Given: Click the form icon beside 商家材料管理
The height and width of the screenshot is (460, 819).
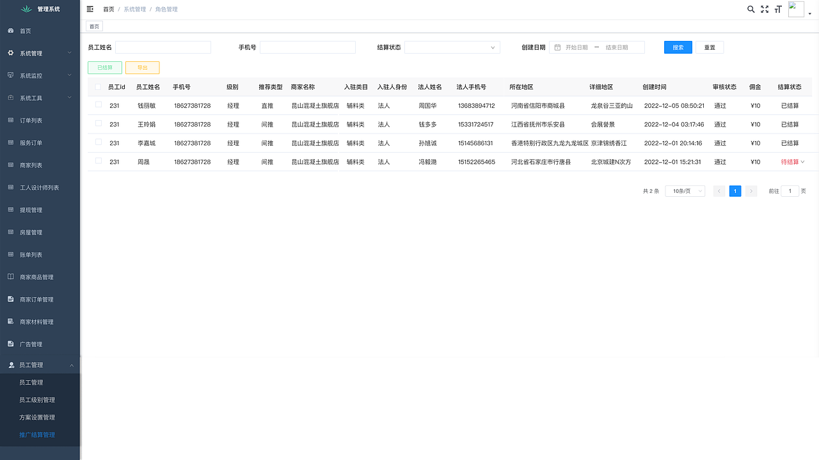Looking at the screenshot, I should [x=10, y=321].
